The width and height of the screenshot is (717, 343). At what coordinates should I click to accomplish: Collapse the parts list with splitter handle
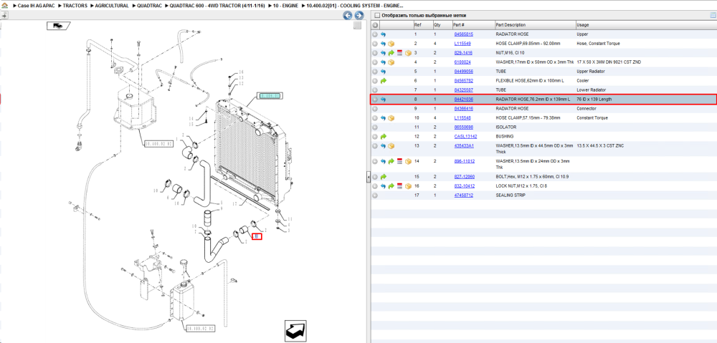[368, 178]
